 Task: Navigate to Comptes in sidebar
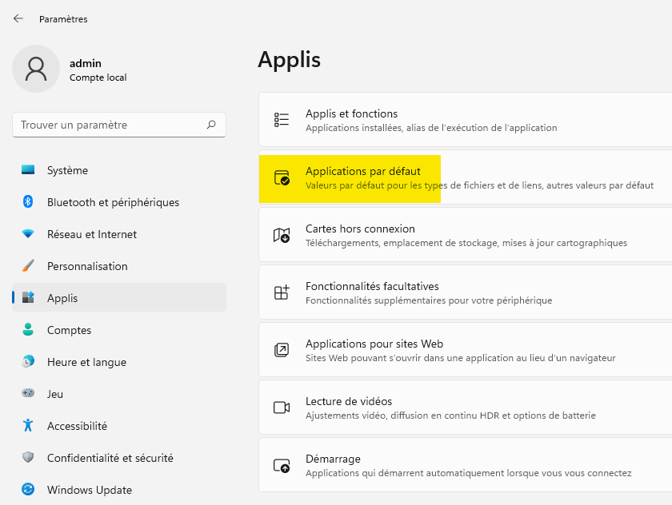[69, 330]
